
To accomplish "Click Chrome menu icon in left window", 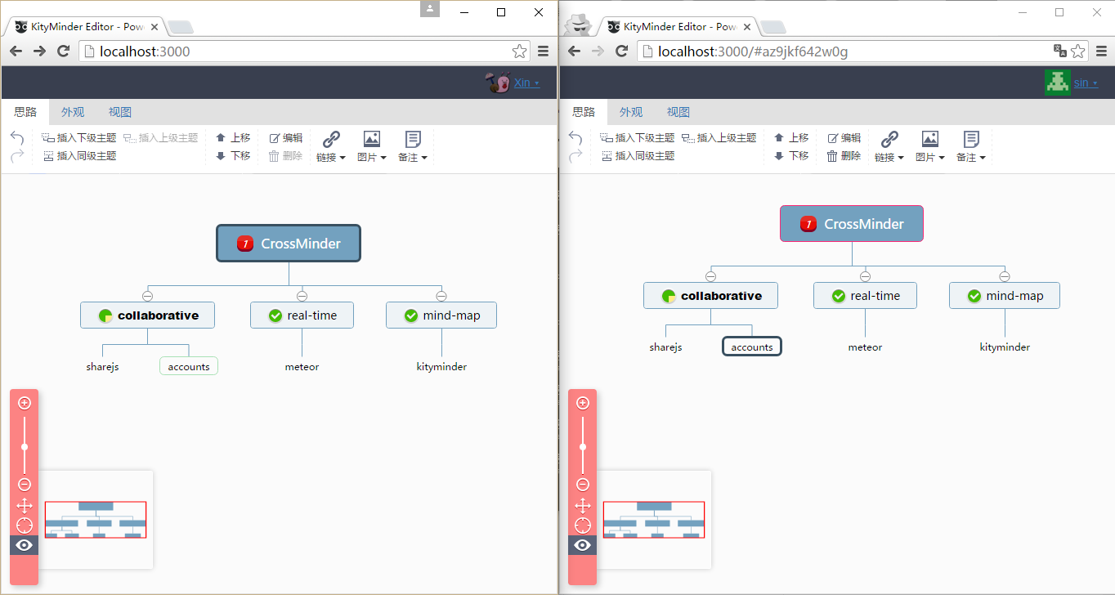I will point(543,51).
